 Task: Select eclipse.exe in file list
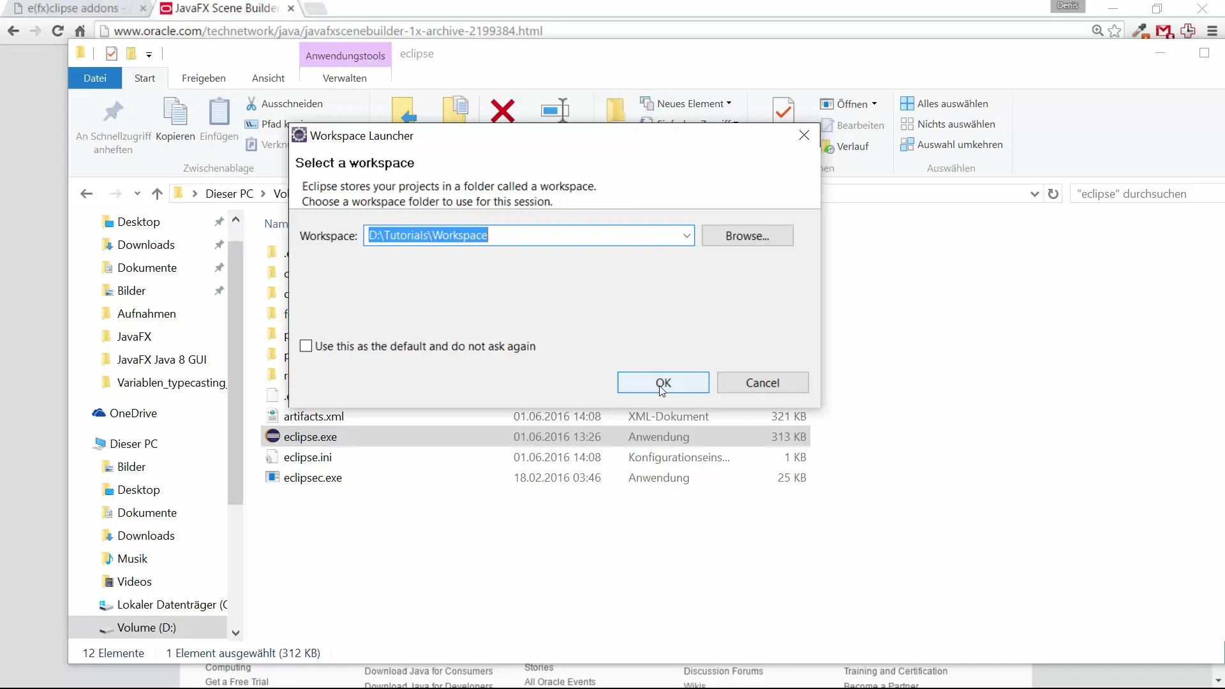point(310,436)
